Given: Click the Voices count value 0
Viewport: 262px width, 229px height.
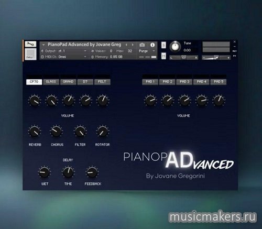Looking at the screenshot, I should [111, 51].
